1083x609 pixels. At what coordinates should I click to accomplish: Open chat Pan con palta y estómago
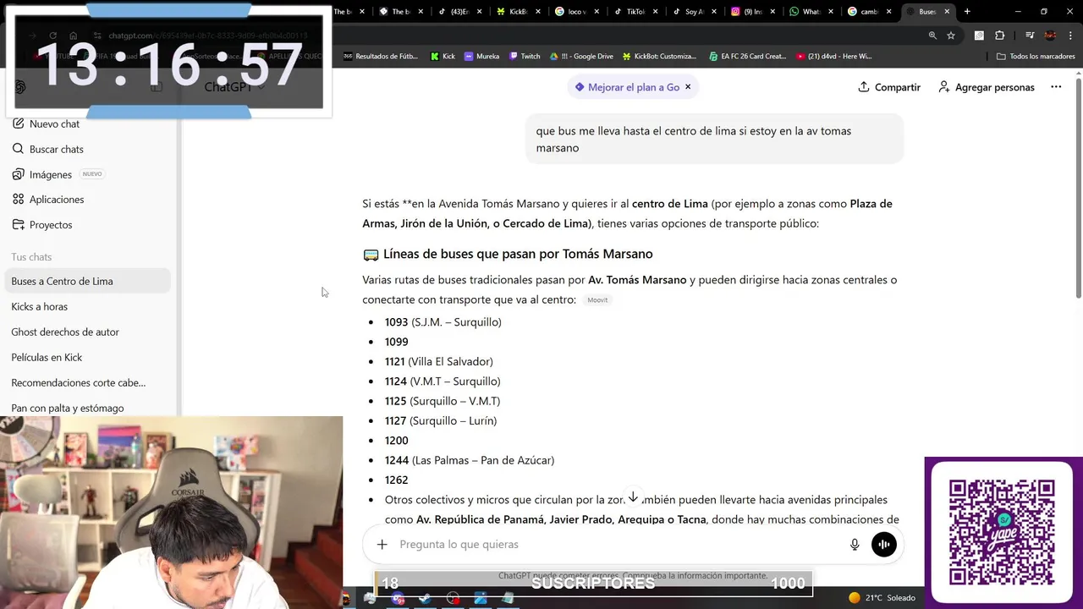(88, 409)
